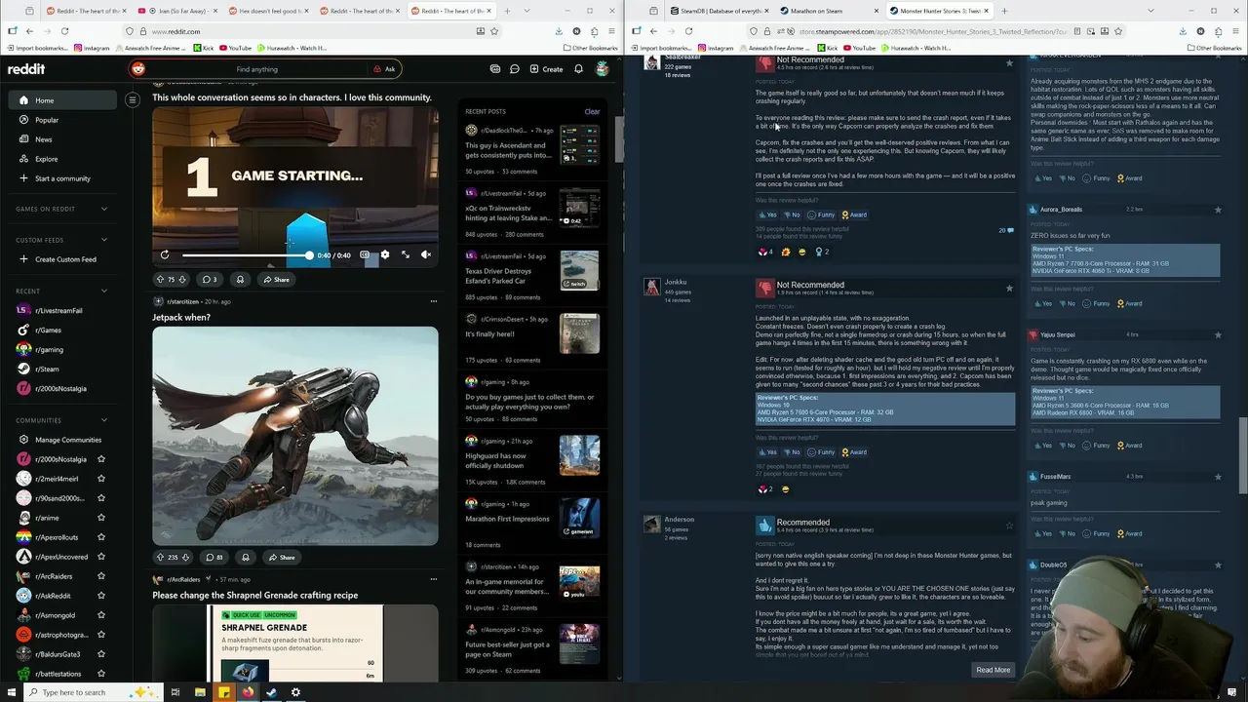1248x702 pixels.
Task: Click Read More on Anderson's review
Action: coord(993,670)
